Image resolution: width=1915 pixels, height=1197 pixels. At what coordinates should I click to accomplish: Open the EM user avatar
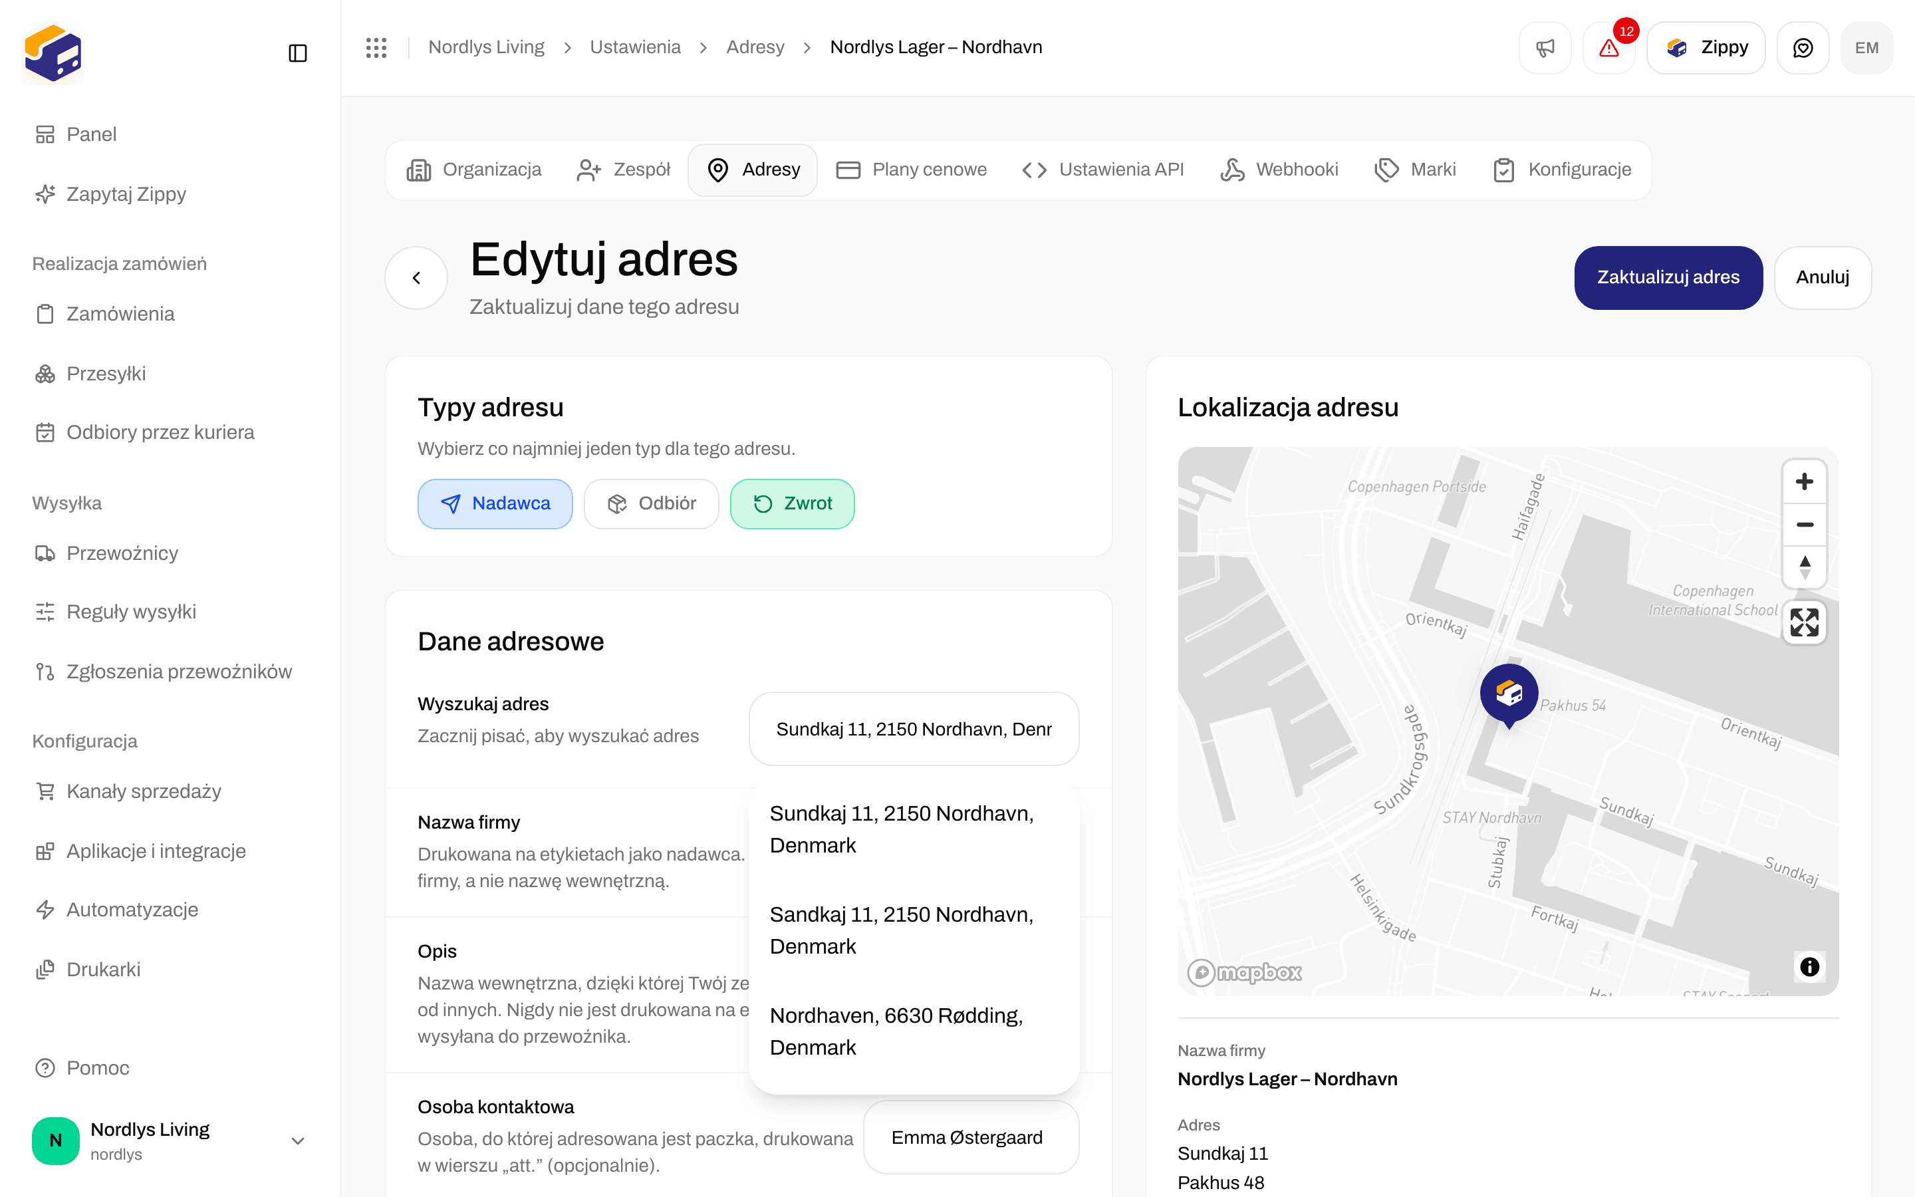coord(1866,47)
